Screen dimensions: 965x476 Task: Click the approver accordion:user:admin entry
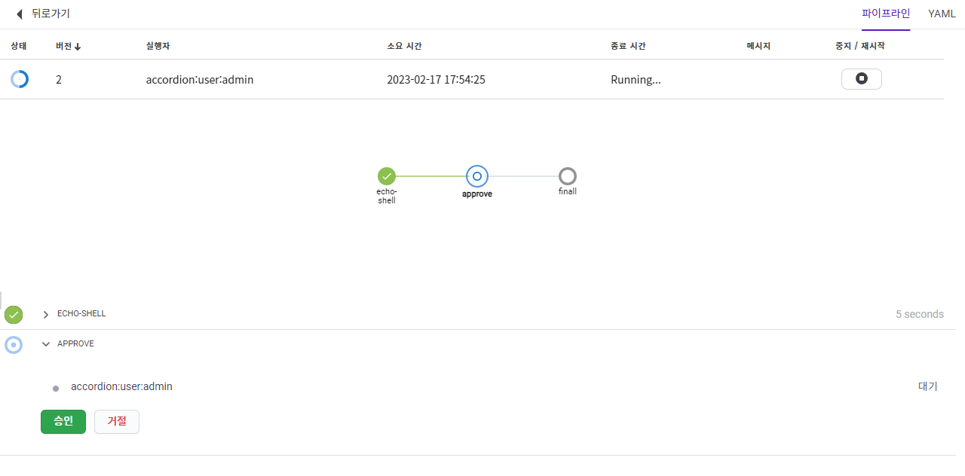pyautogui.click(x=121, y=386)
